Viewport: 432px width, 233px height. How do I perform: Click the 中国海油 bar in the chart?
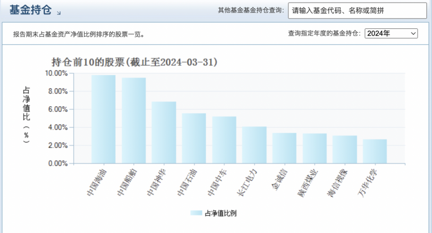(103, 119)
